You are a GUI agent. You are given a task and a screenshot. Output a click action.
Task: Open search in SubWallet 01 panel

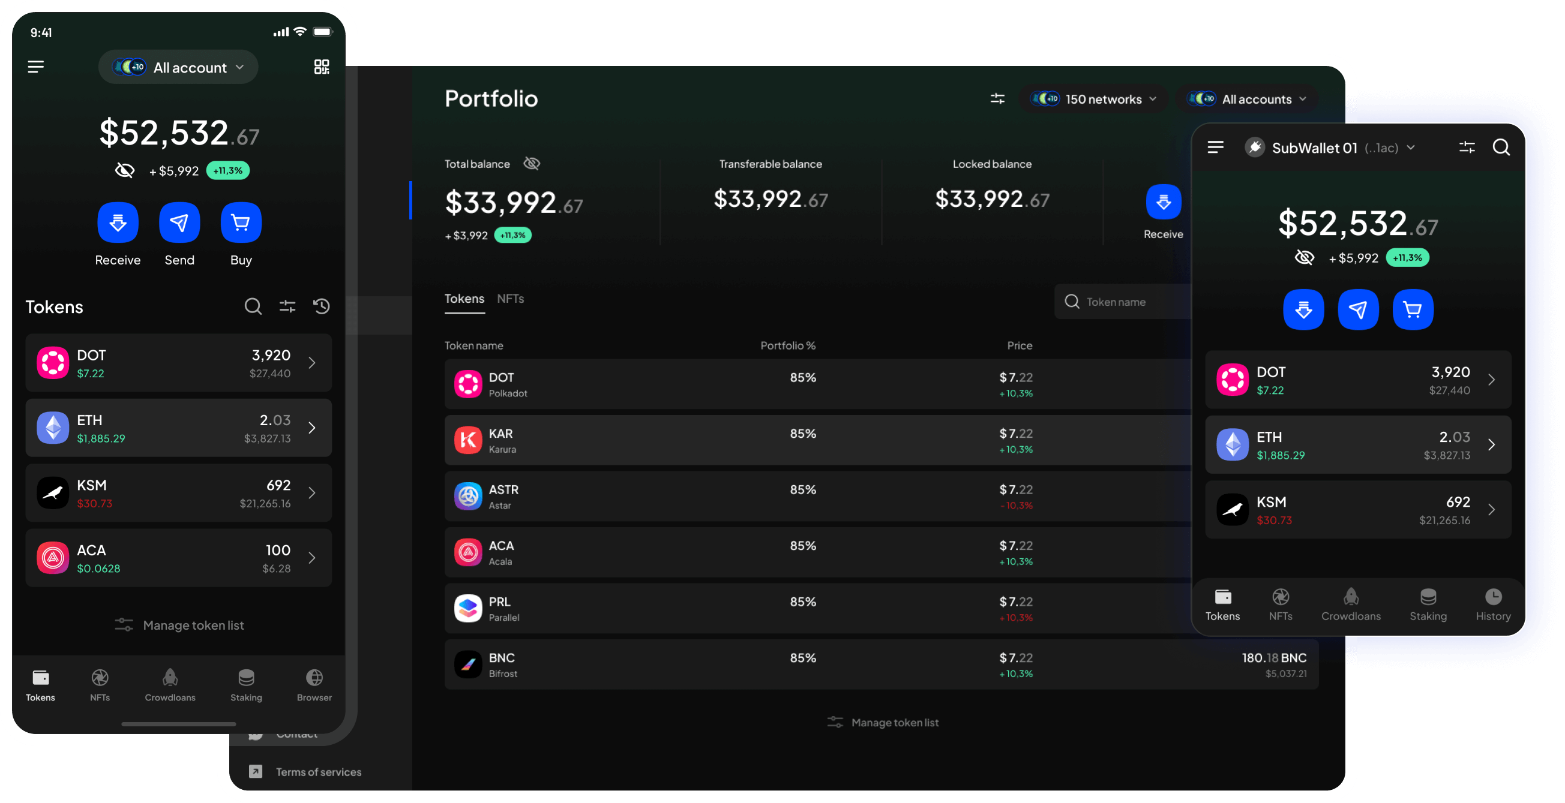pyautogui.click(x=1501, y=148)
